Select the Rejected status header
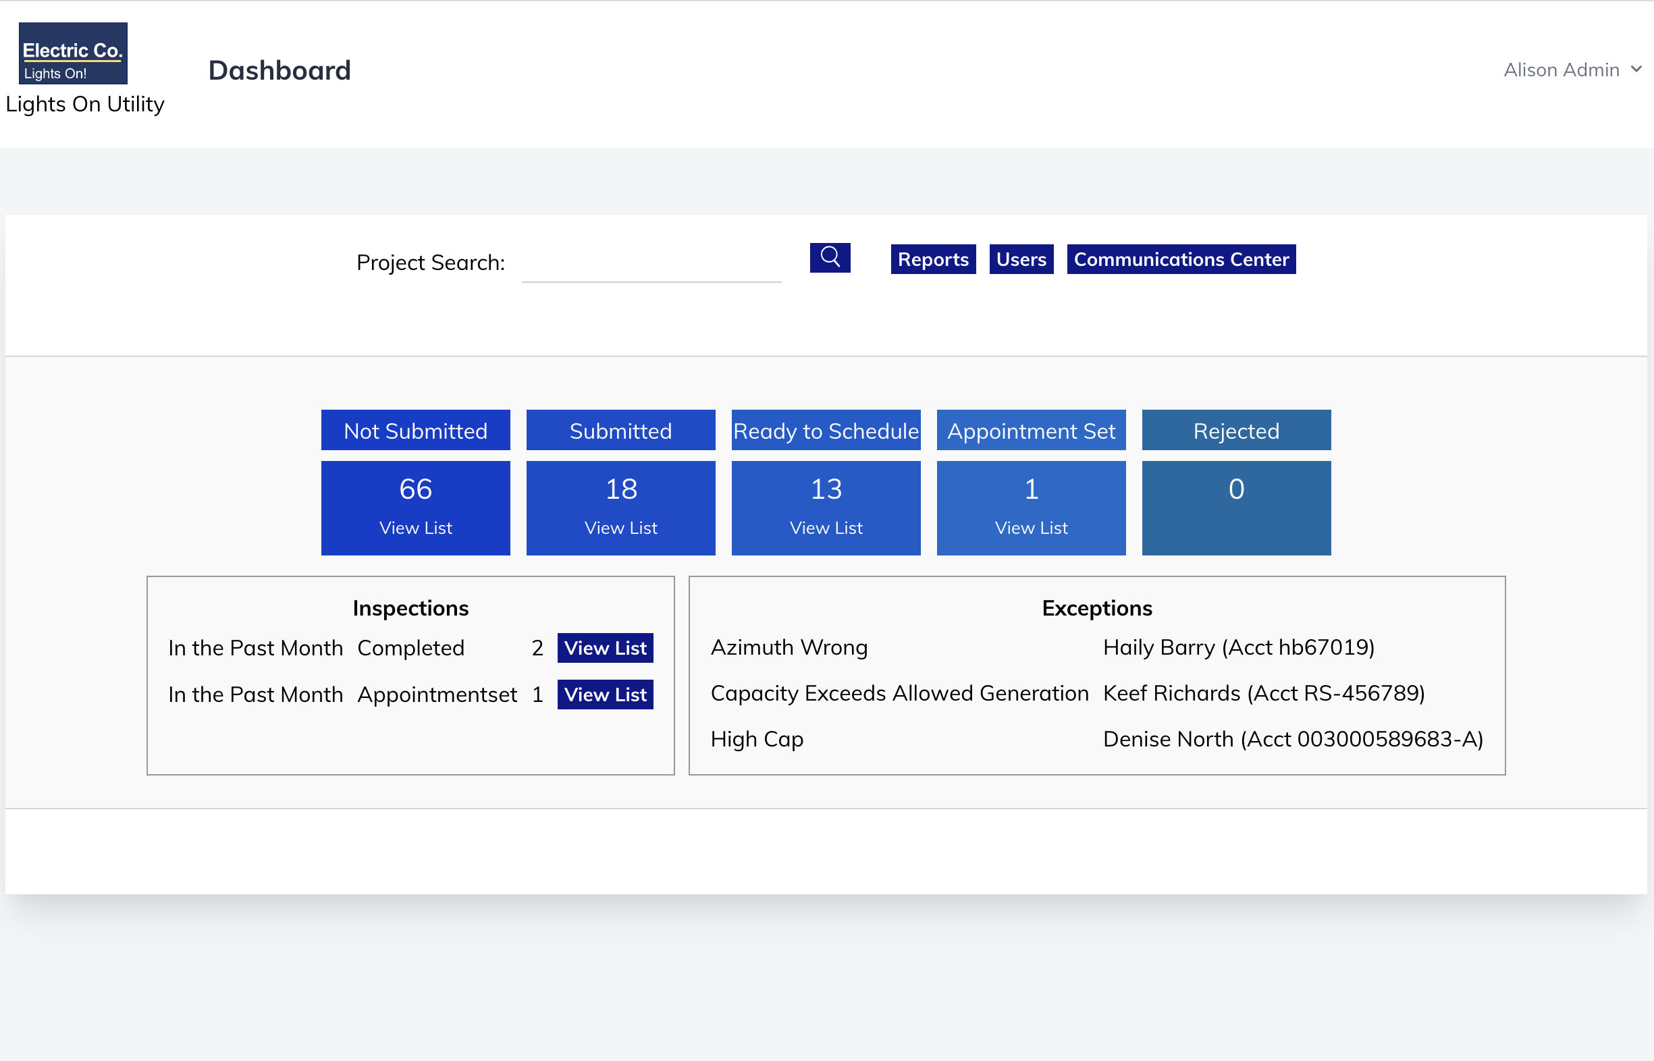The height and width of the screenshot is (1061, 1654). click(x=1236, y=431)
